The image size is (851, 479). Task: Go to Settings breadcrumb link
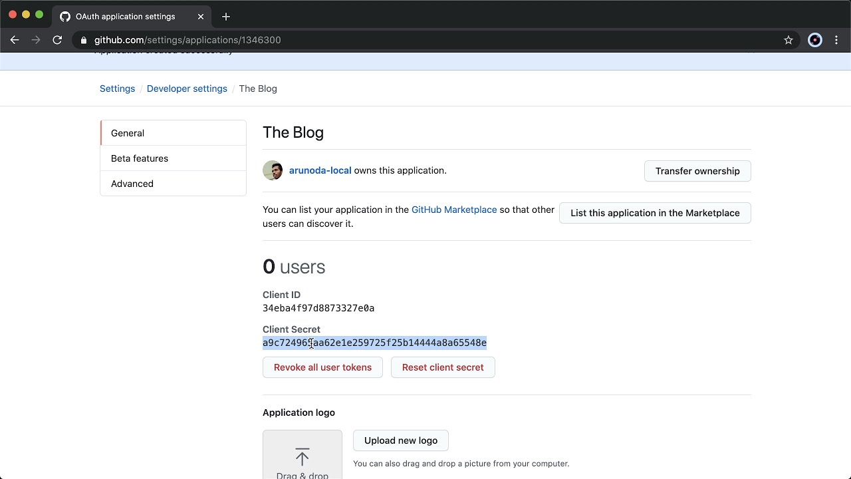coord(117,88)
